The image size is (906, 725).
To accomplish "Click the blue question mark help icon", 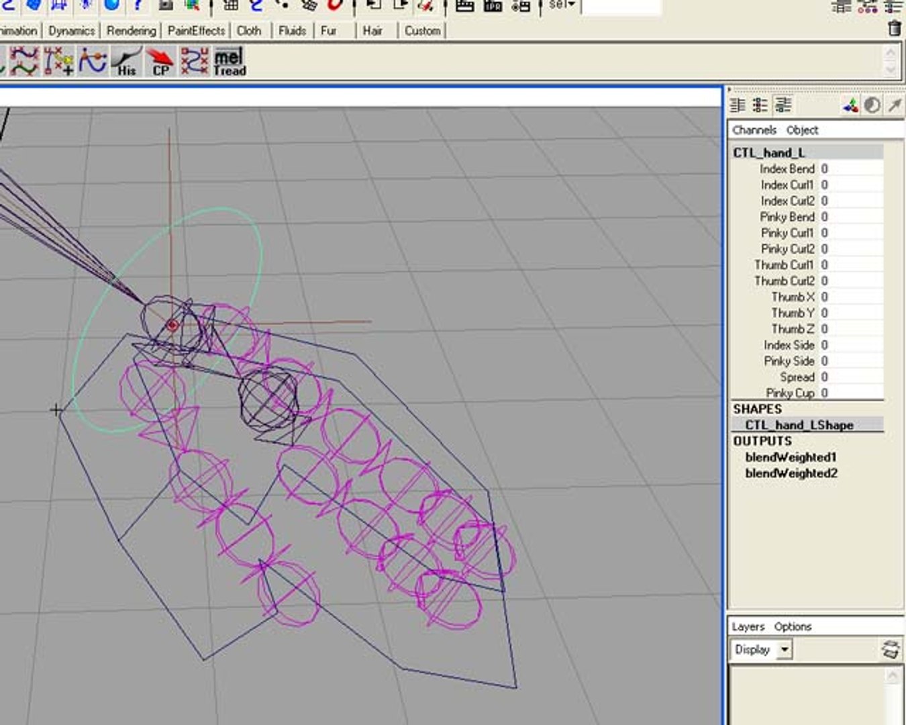I will [x=138, y=6].
